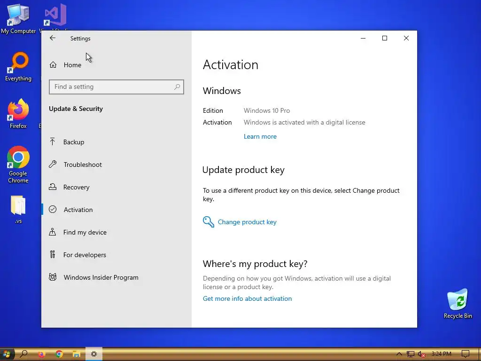Select the .vs folder on desktop
The image size is (481, 361).
pyautogui.click(x=18, y=209)
